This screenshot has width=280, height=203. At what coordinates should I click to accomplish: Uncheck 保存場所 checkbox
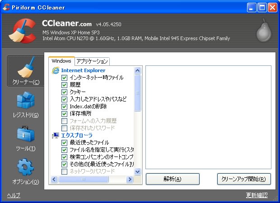(x=64, y=114)
